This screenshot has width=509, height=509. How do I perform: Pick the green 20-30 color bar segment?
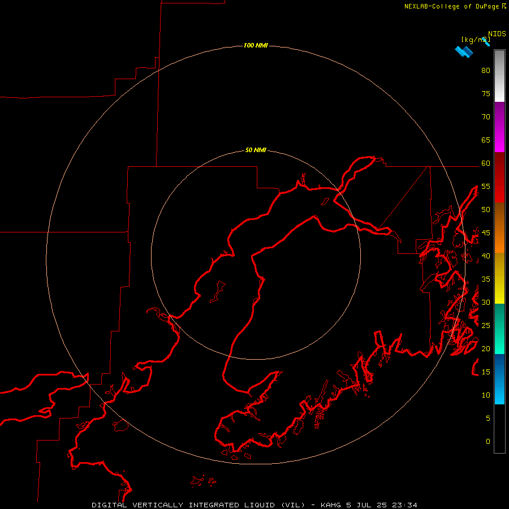[499, 329]
